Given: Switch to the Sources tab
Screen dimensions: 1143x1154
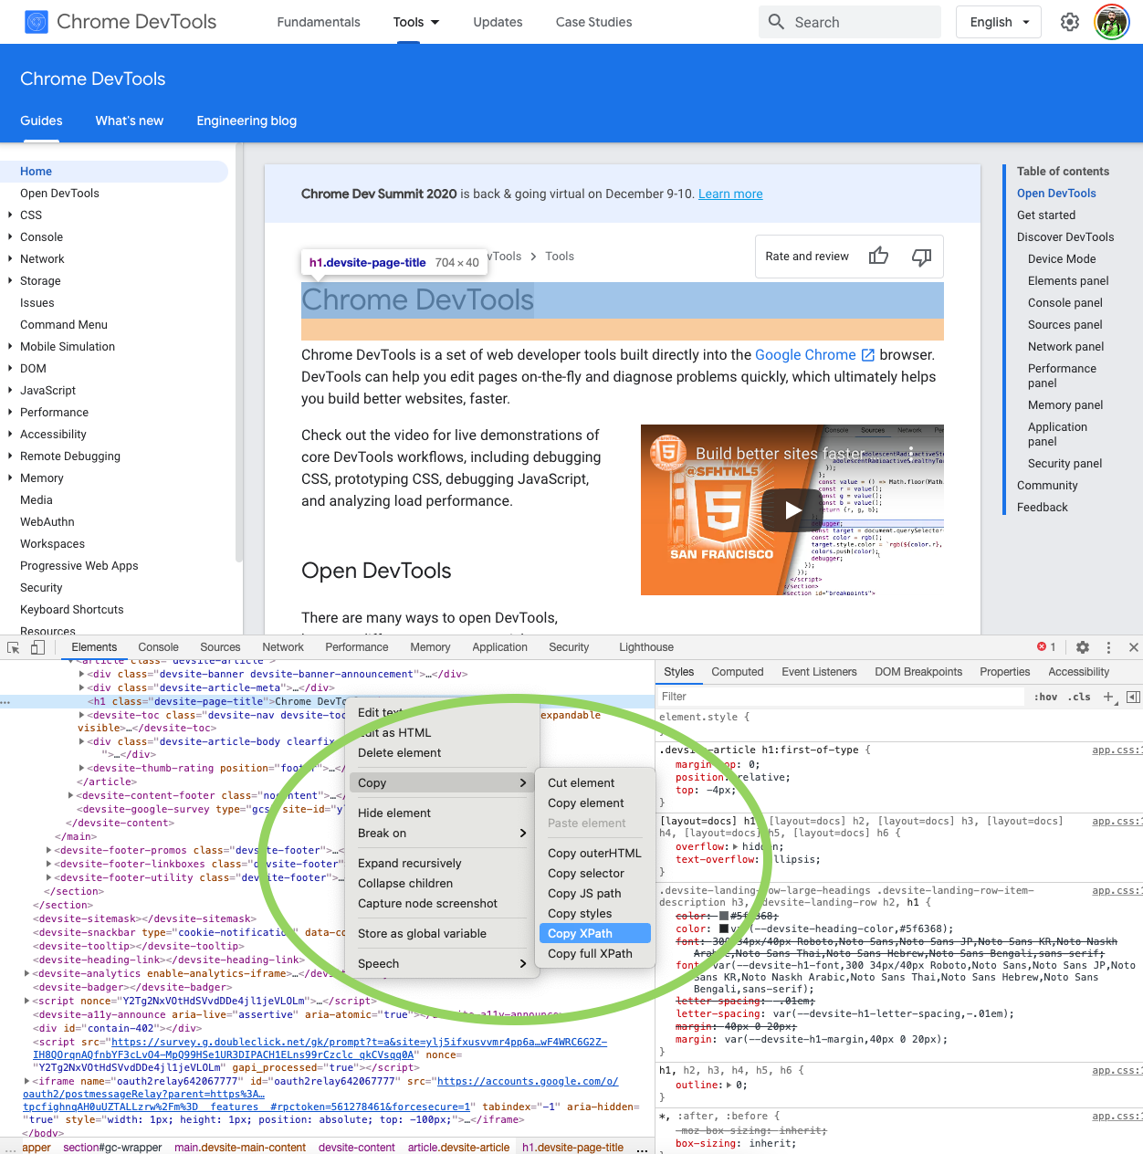Looking at the screenshot, I should coord(220,647).
